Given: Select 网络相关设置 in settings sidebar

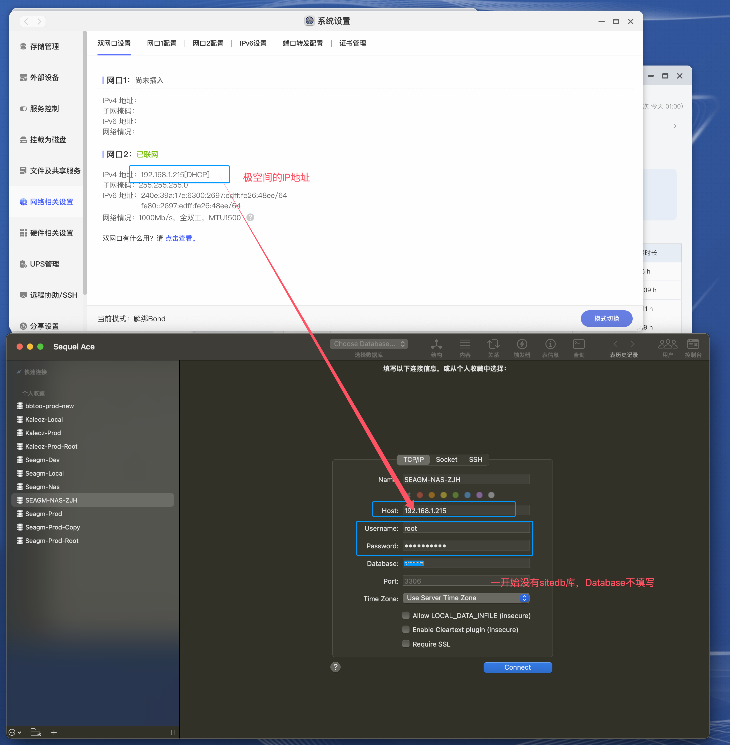Looking at the screenshot, I should 46,202.
